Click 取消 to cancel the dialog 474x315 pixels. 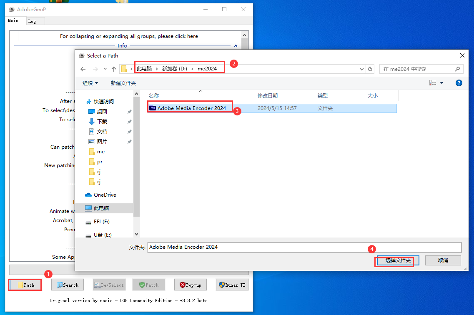click(443, 260)
